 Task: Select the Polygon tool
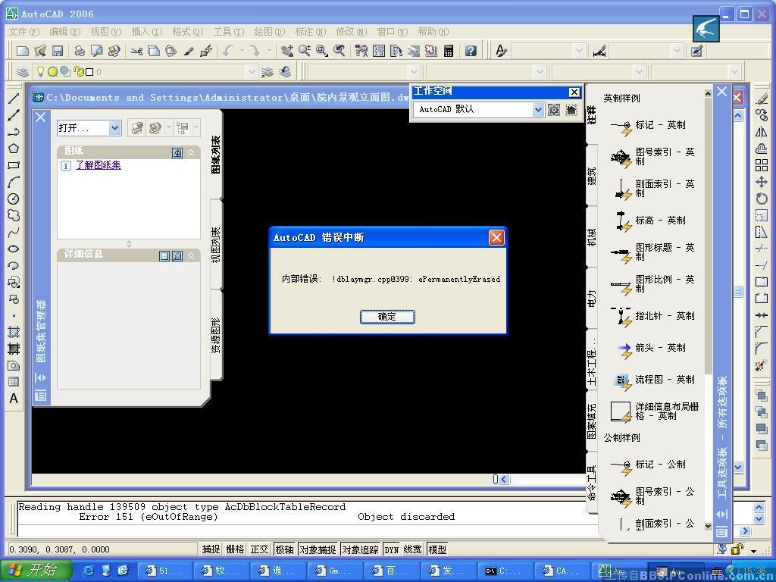click(x=14, y=149)
